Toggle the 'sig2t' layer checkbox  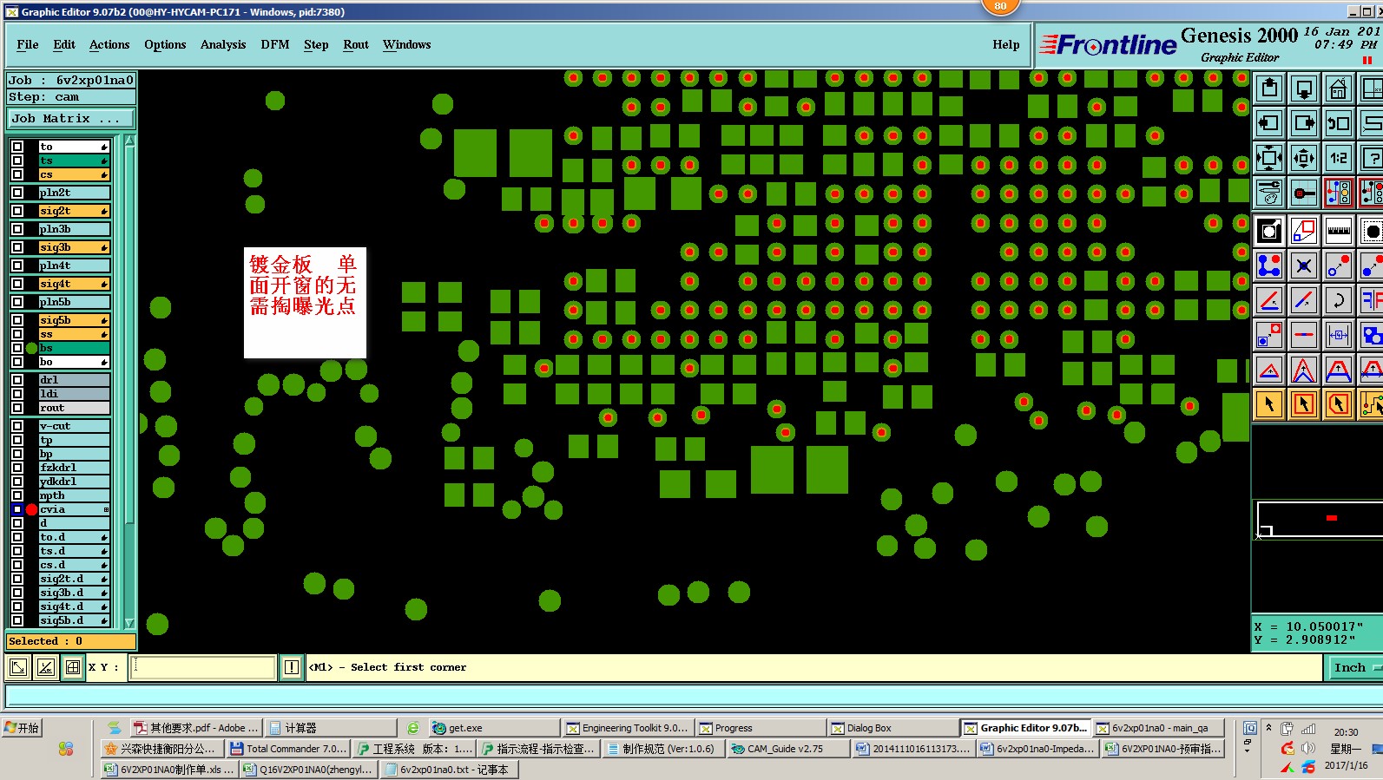tap(17, 211)
